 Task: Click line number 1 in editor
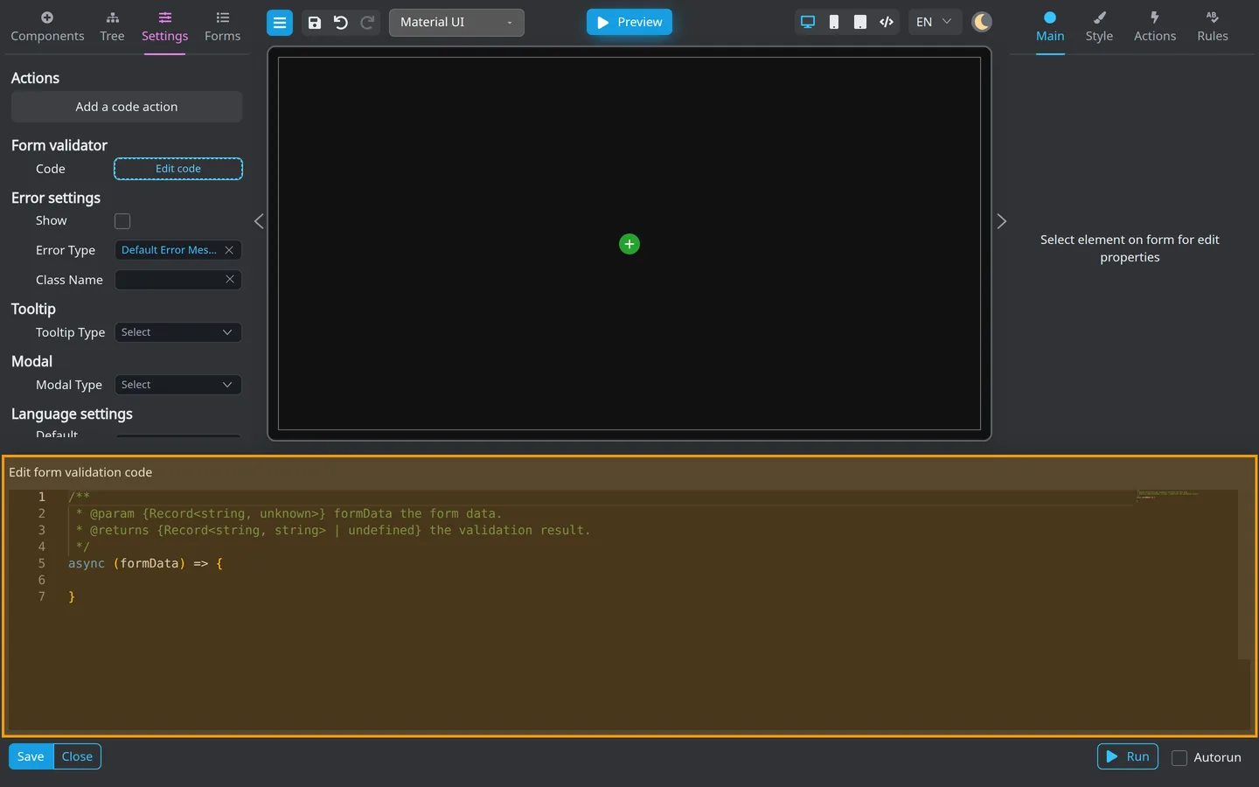tap(41, 497)
